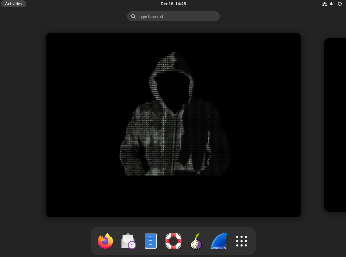Focus the Type to search field
The width and height of the screenshot is (346, 257).
point(173,16)
